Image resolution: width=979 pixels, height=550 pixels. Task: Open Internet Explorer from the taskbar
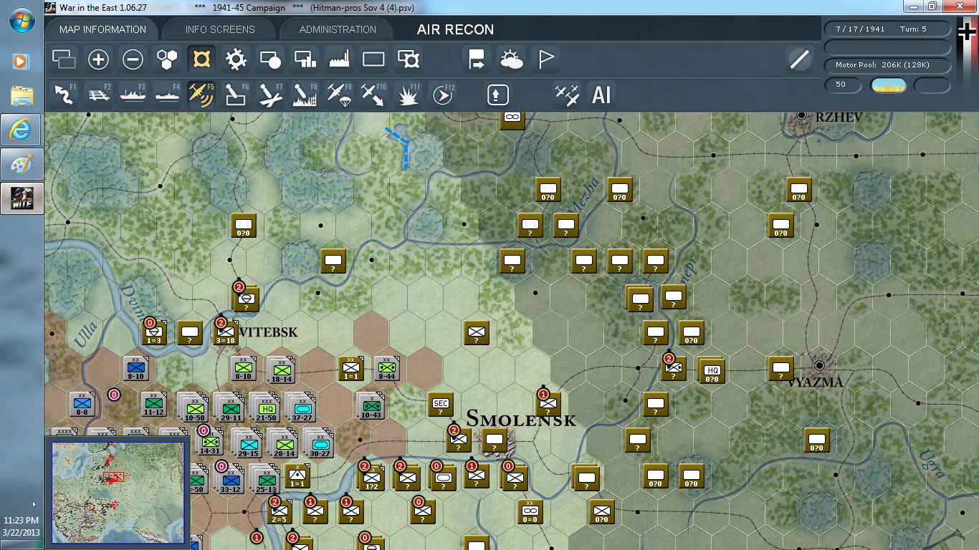point(22,130)
